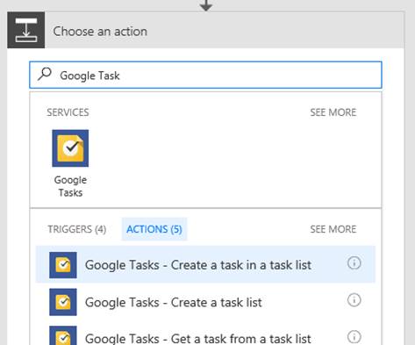Click the flow arrow above the action card
Viewport: 415px width, 345px height.
[206, 5]
